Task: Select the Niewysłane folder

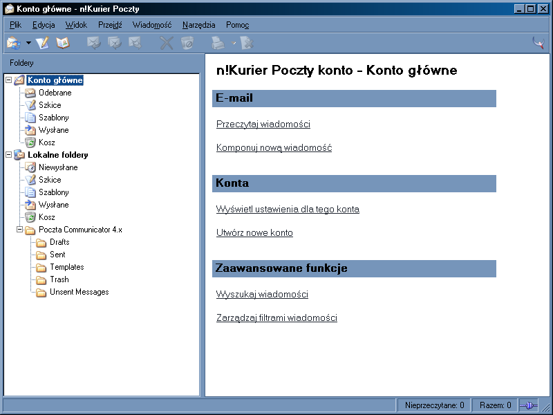Action: pyautogui.click(x=58, y=167)
